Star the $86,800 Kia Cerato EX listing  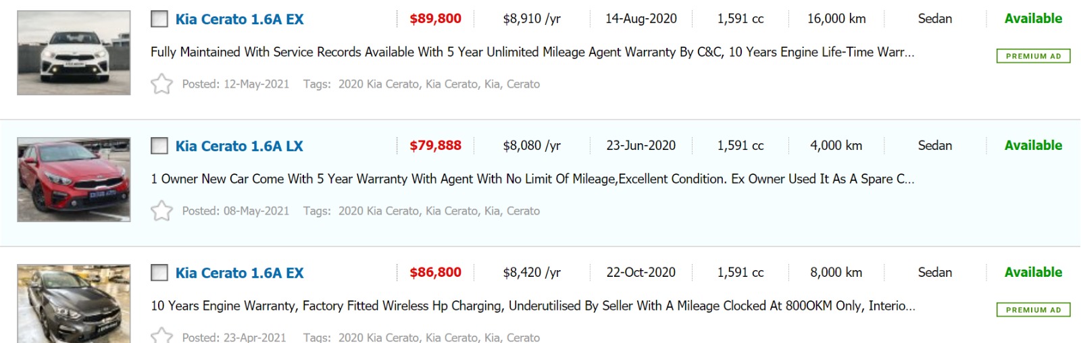(x=161, y=336)
